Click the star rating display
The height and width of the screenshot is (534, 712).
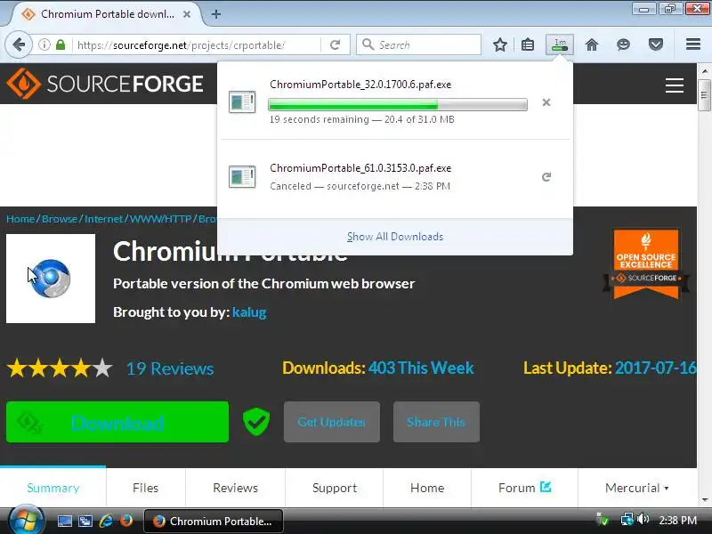(x=60, y=368)
